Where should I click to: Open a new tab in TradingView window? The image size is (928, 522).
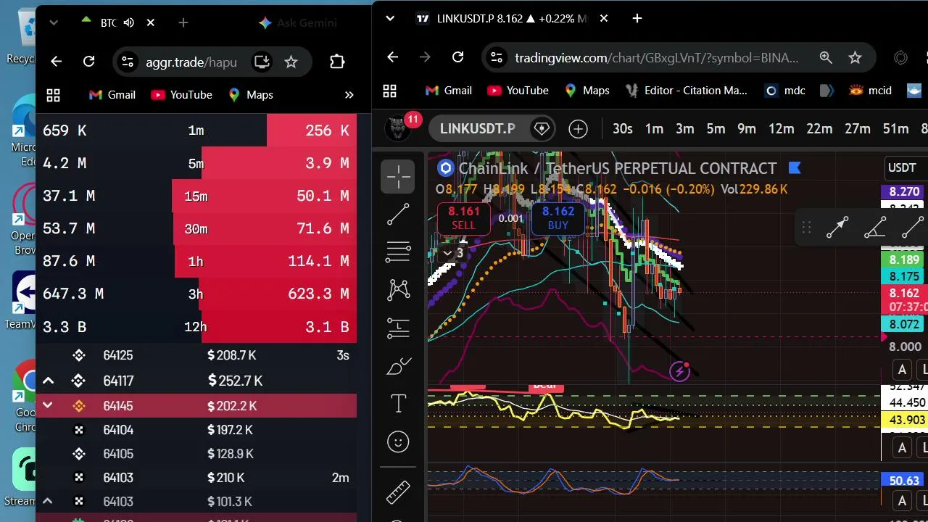click(637, 18)
